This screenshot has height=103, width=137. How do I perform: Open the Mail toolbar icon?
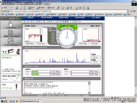[62, 8]
